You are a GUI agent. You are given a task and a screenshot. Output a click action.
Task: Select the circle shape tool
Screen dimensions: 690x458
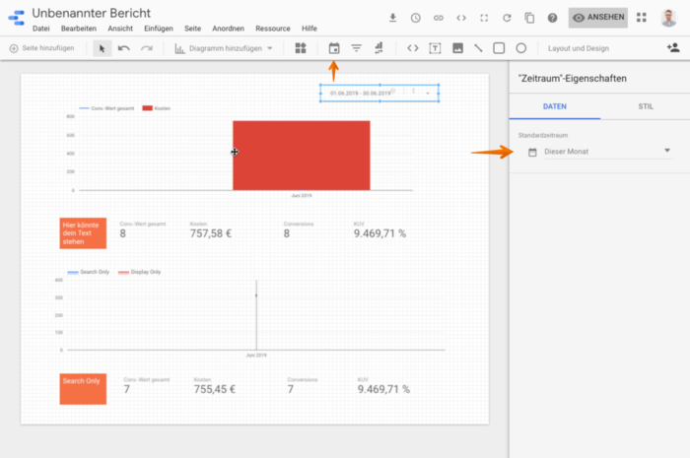[521, 48]
